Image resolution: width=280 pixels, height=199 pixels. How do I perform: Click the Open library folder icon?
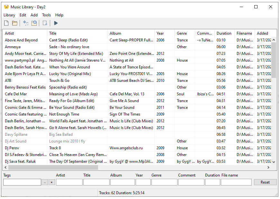(15, 23)
